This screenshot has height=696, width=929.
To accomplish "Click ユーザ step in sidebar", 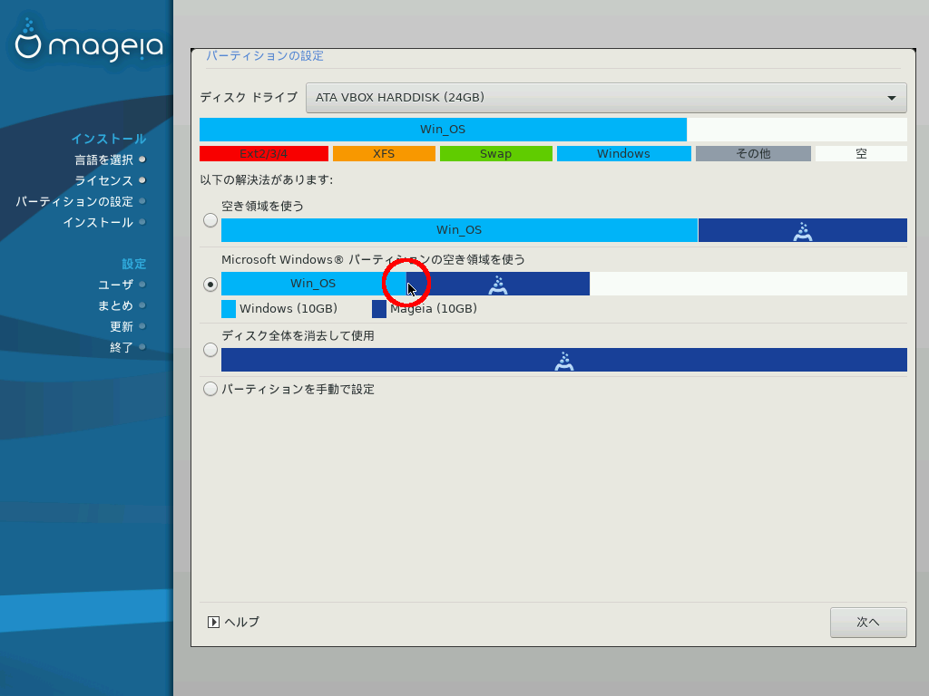I will click(x=115, y=285).
